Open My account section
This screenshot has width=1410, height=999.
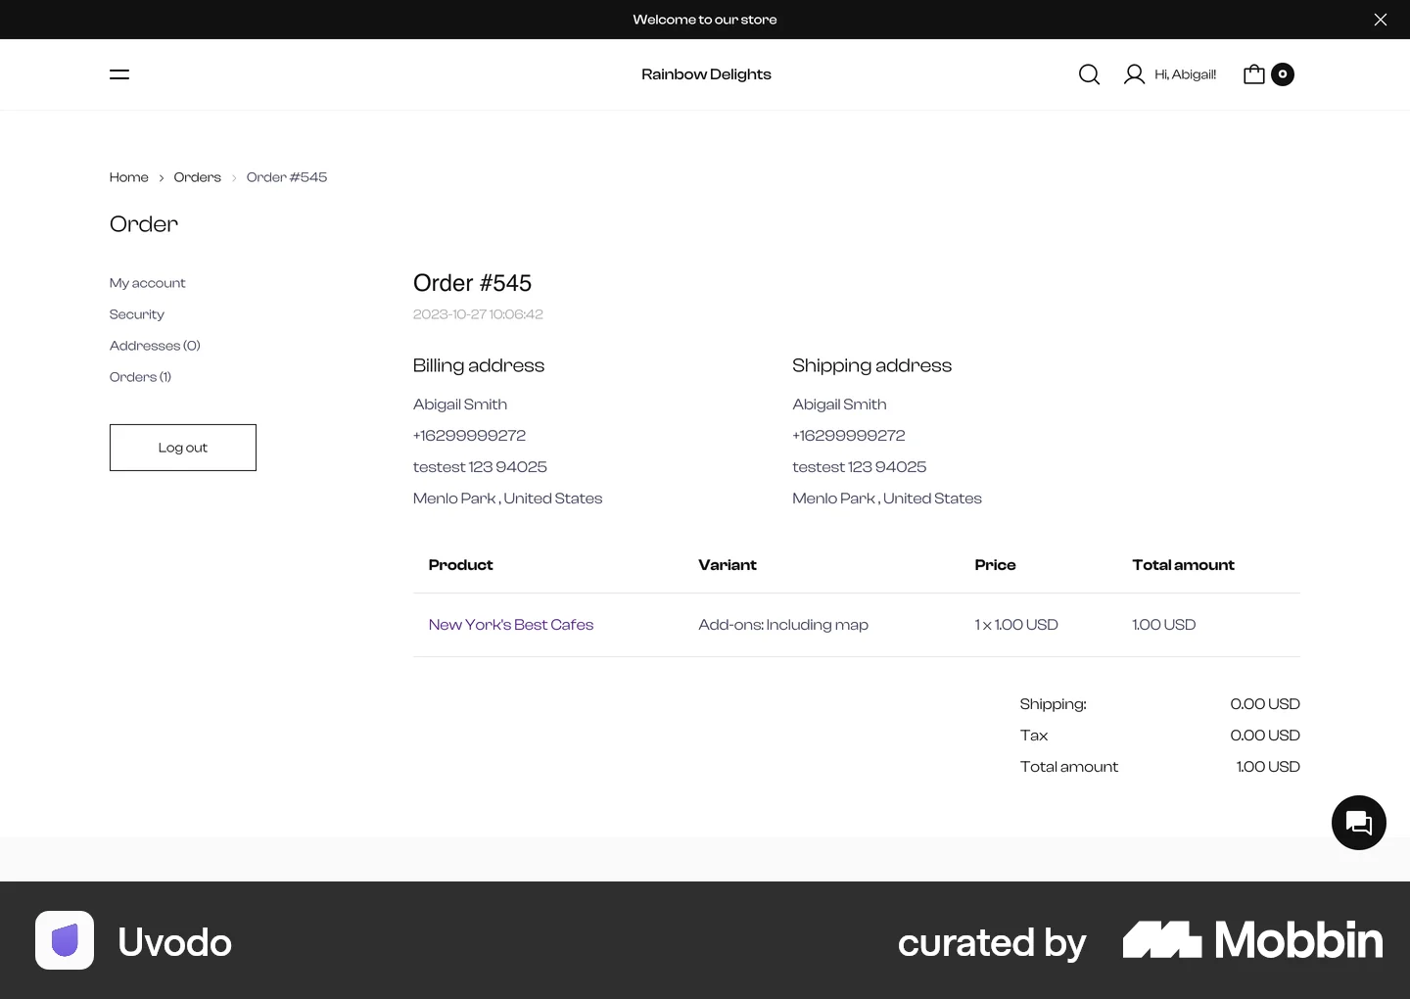[148, 283]
